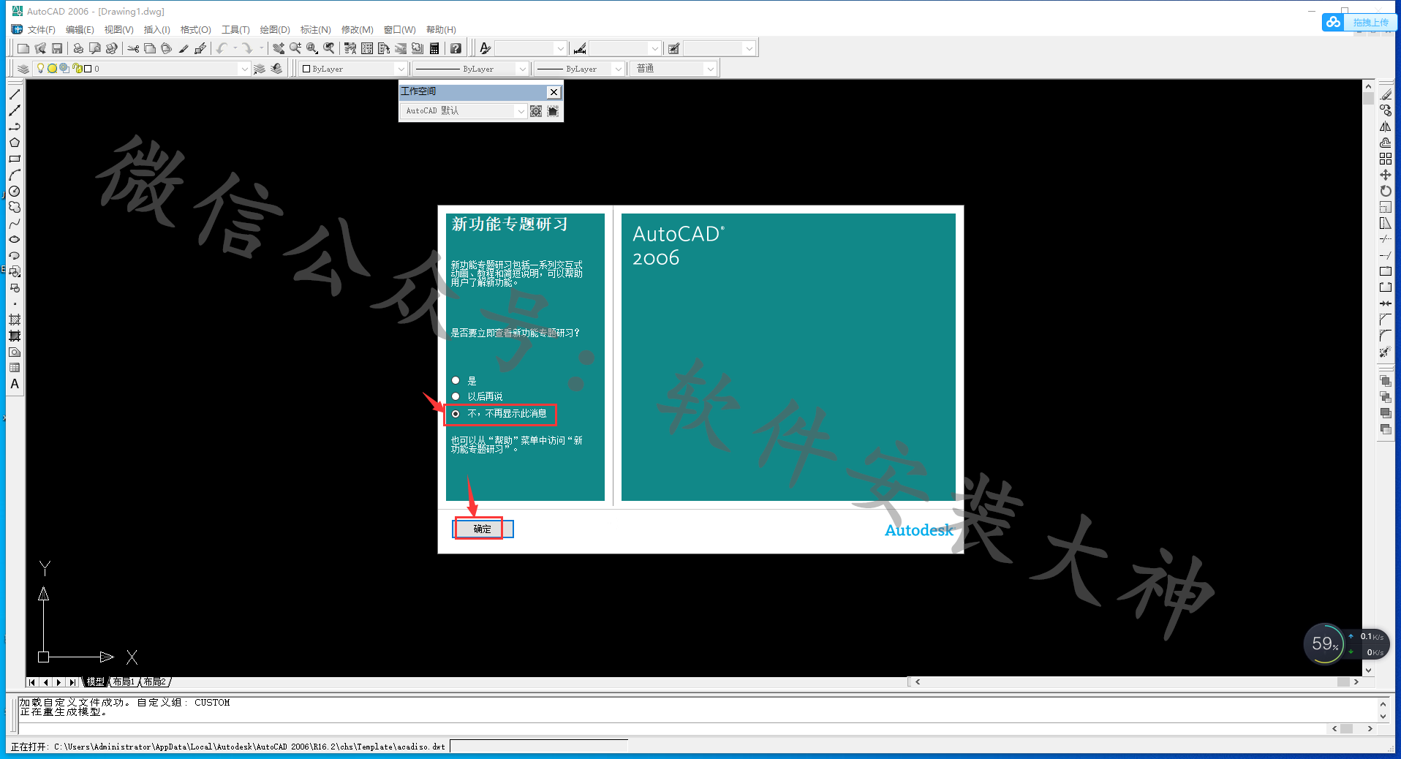Open the 修改(M) menu

pyautogui.click(x=357, y=30)
